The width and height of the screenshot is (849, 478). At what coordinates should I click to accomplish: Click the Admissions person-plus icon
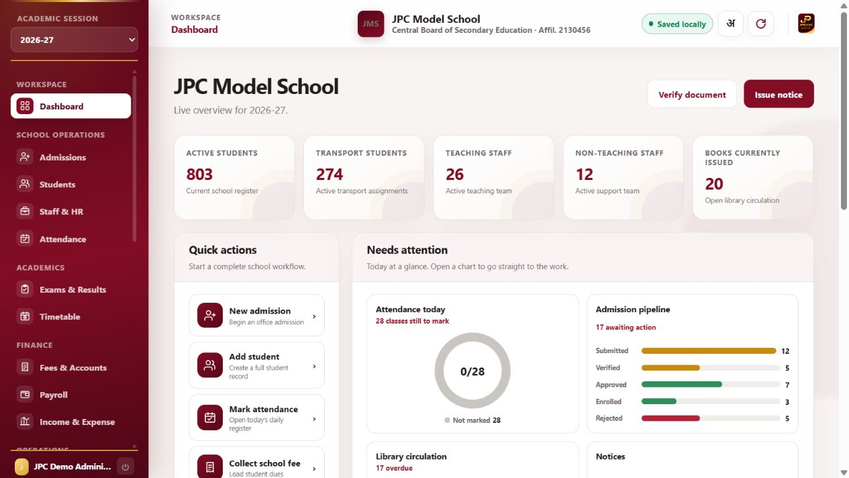(x=25, y=157)
